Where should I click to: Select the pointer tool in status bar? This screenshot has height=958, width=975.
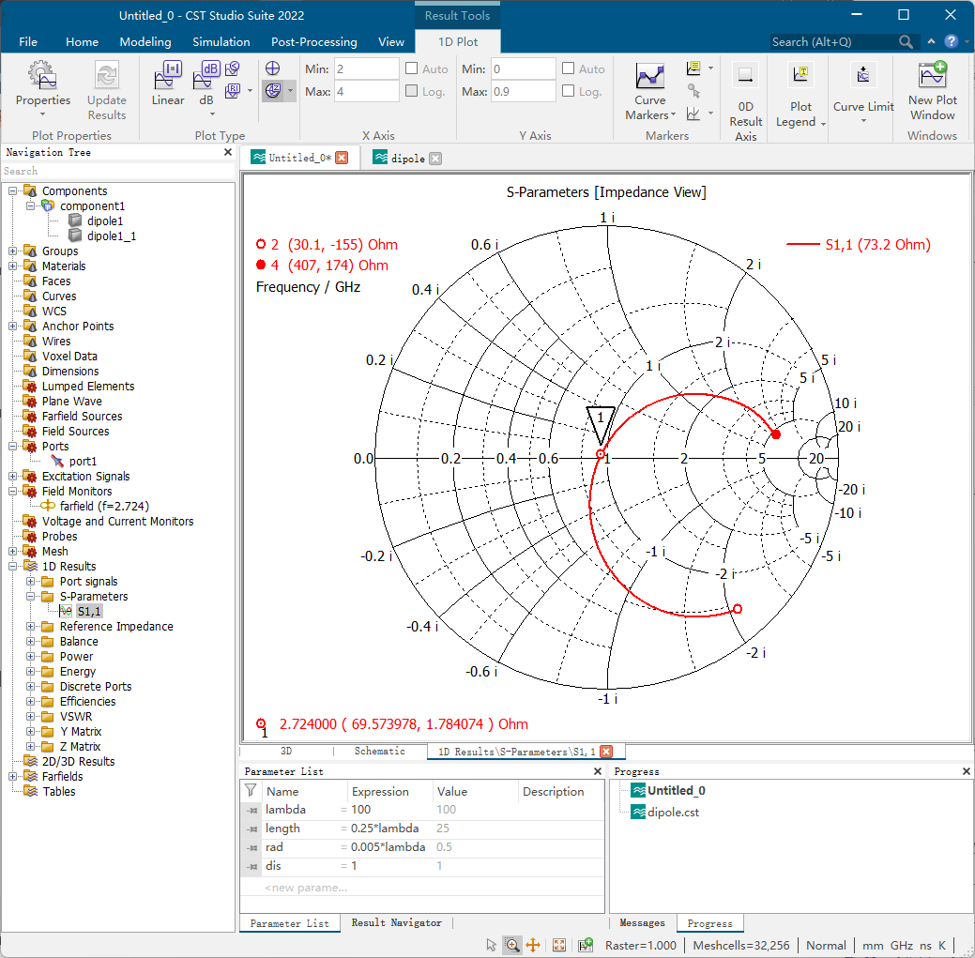pos(491,945)
